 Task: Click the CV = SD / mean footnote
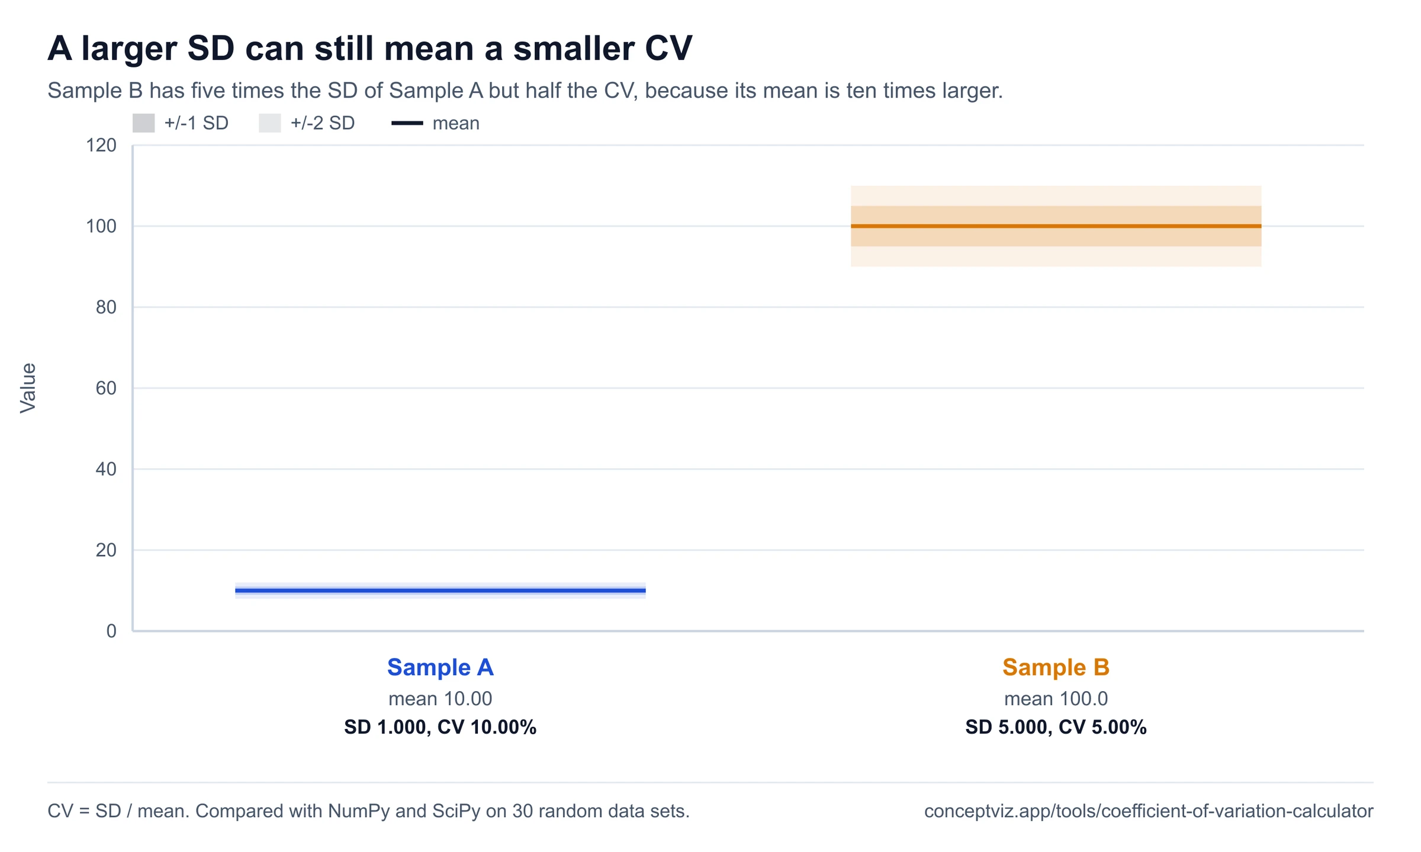pos(368,811)
